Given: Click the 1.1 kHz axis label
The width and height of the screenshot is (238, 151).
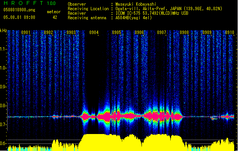Looking at the screenshot, I should click(x=3, y=49).
